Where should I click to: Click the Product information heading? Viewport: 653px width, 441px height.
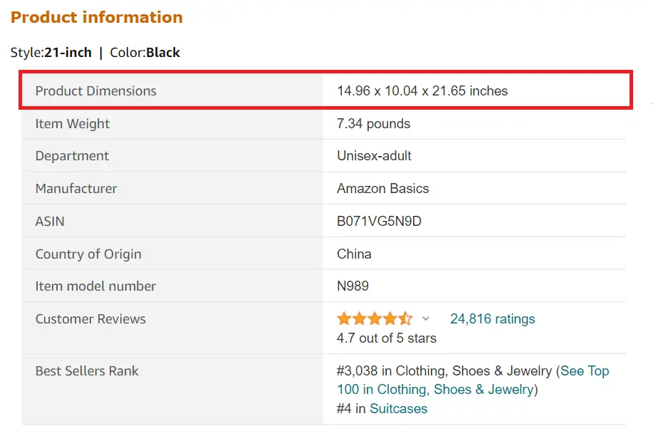96,17
